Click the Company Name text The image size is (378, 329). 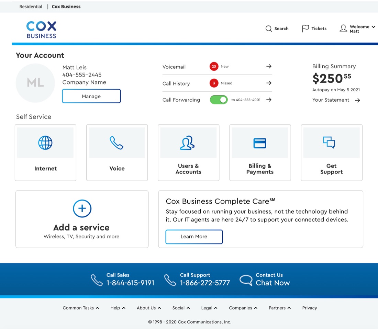[84, 82]
